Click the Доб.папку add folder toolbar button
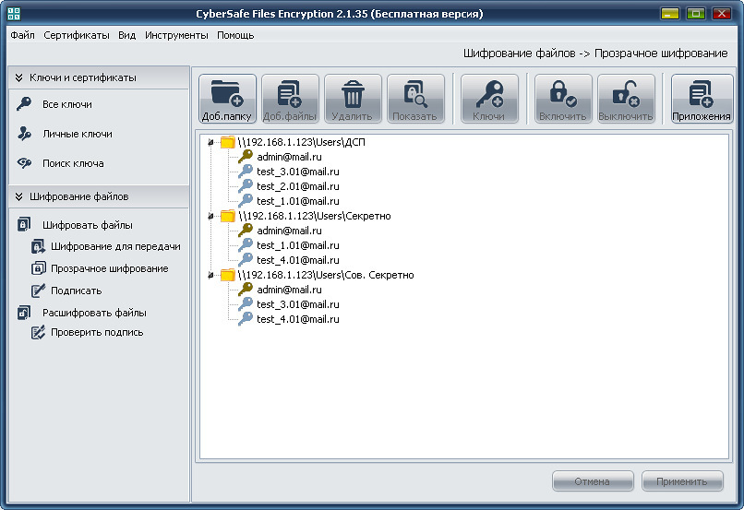Viewport: 744px width, 510px height. point(227,99)
